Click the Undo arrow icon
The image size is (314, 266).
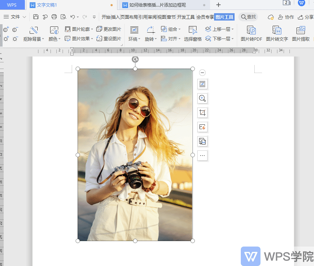(72, 17)
